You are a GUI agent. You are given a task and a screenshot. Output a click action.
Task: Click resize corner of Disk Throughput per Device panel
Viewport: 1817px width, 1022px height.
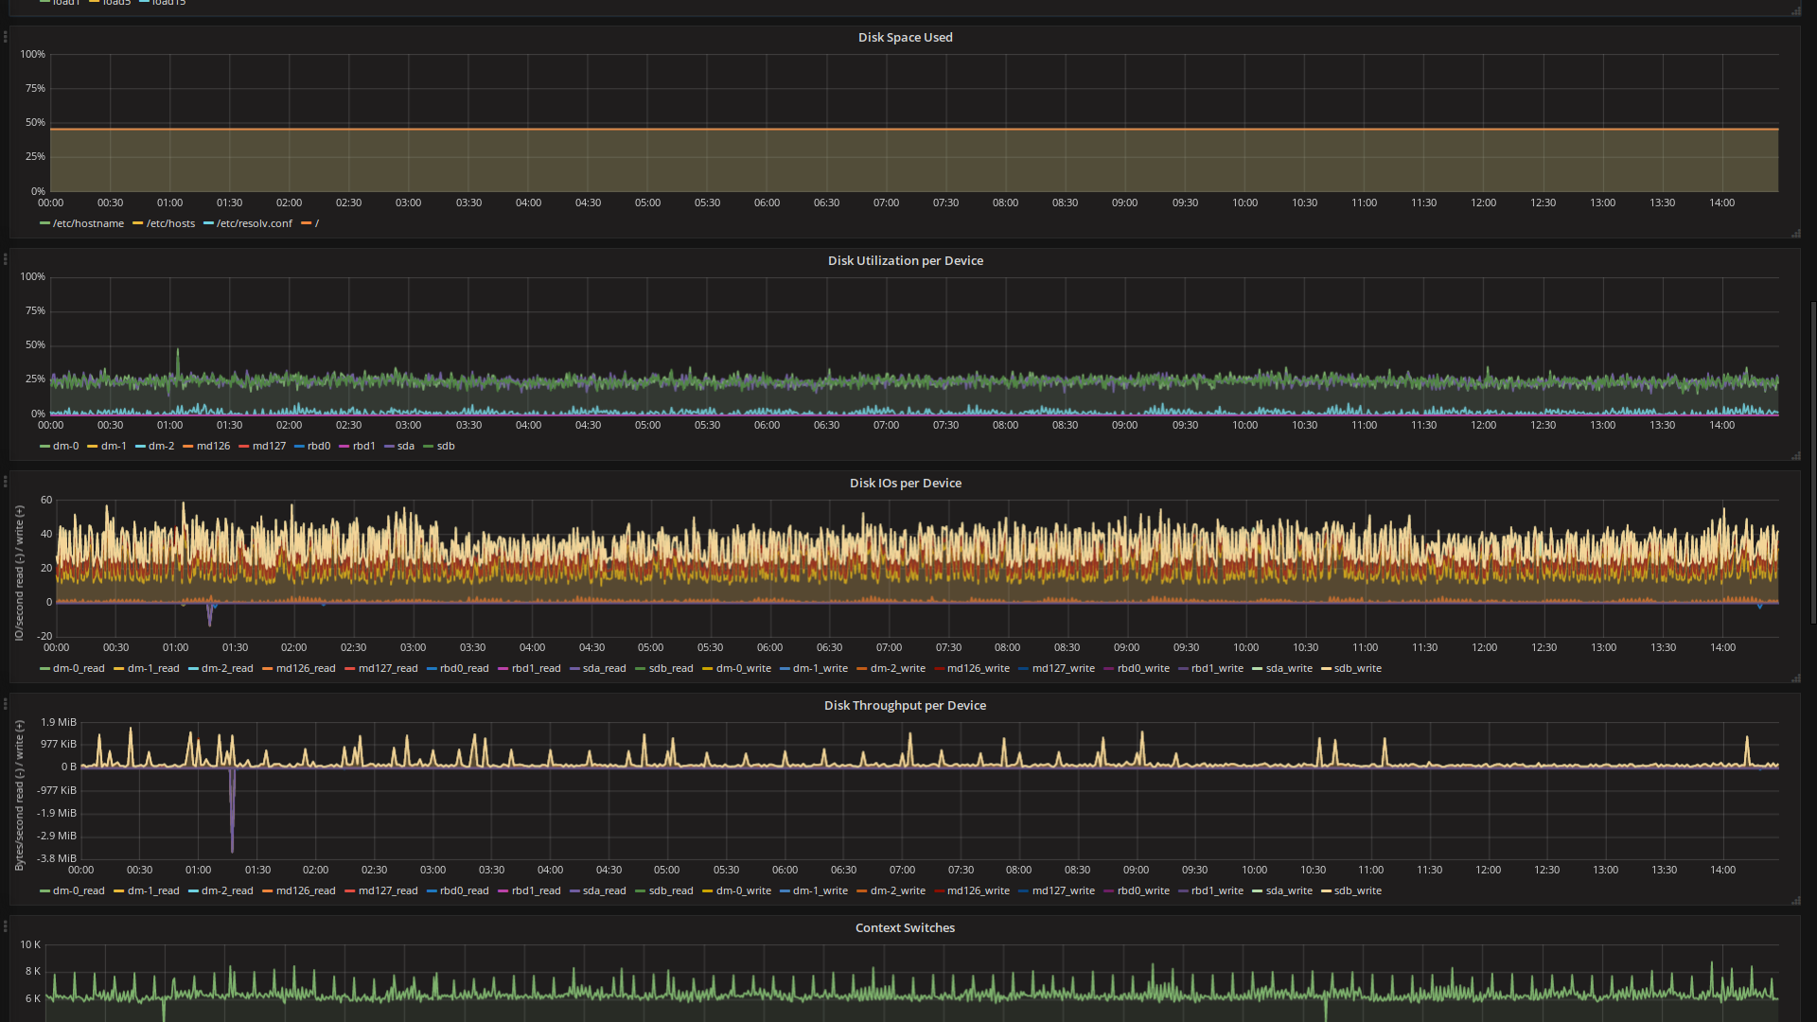[1795, 900]
